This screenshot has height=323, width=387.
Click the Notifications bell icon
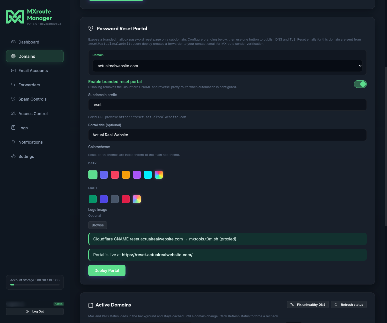[13, 142]
